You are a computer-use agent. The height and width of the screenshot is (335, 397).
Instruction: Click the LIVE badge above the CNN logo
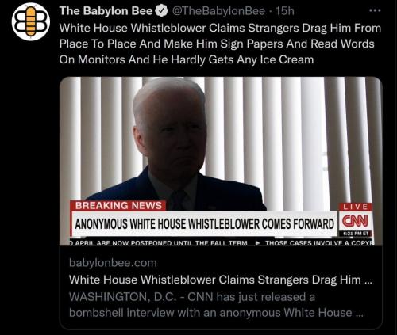click(356, 207)
